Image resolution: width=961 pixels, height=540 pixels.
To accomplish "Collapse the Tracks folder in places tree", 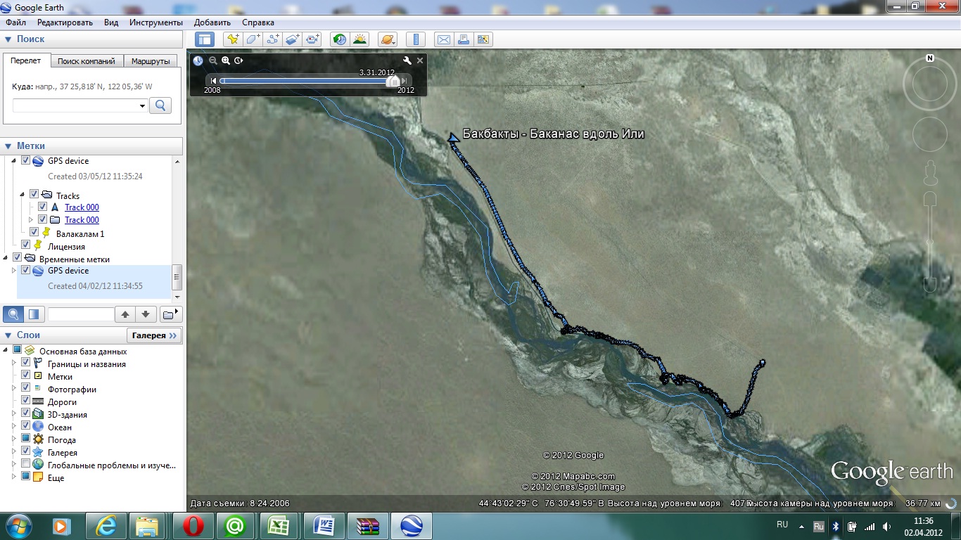I will click(23, 195).
